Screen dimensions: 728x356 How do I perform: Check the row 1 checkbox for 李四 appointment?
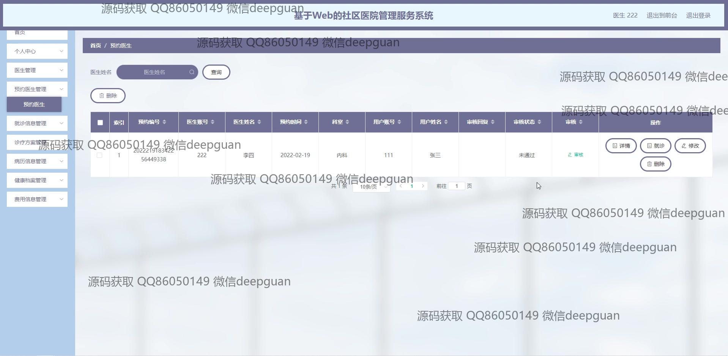point(99,155)
